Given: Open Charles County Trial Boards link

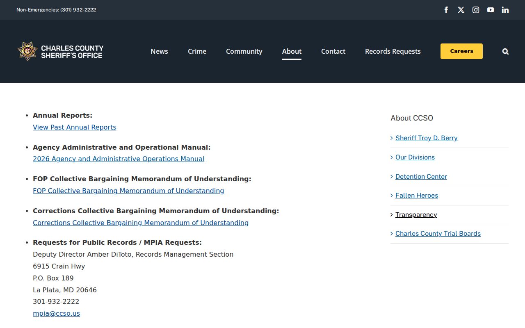Looking at the screenshot, I should coord(438,234).
